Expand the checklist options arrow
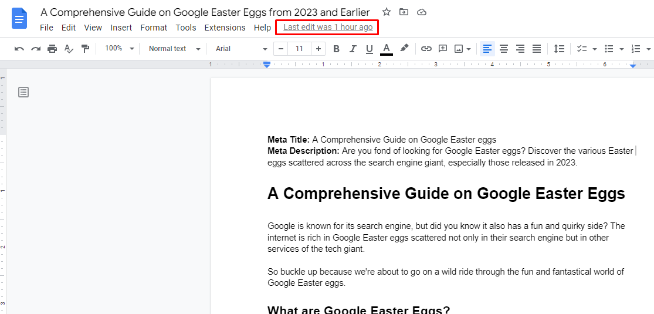654x314 pixels. click(594, 49)
